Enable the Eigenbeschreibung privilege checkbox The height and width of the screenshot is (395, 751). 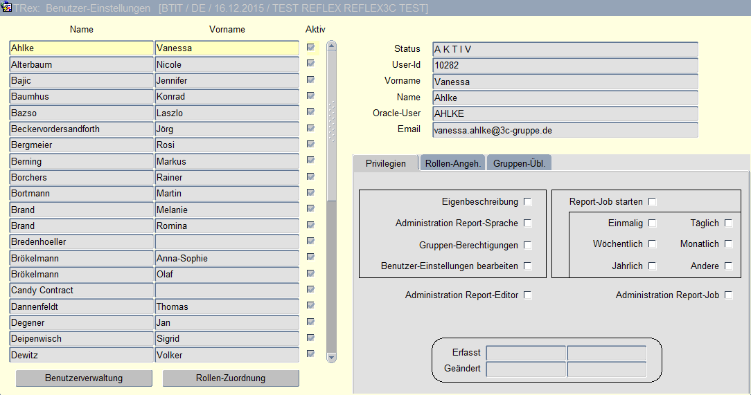[528, 202]
